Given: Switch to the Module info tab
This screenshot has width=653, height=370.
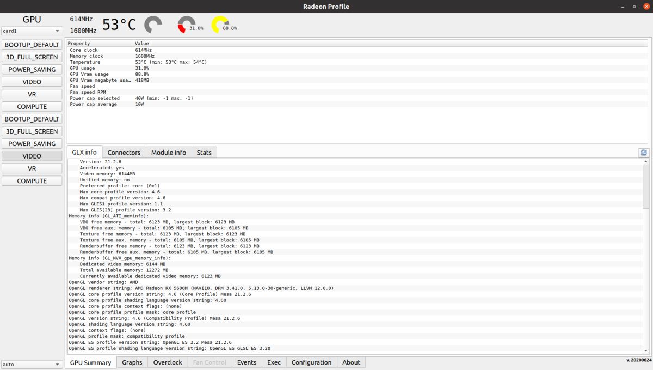Looking at the screenshot, I should tap(169, 153).
